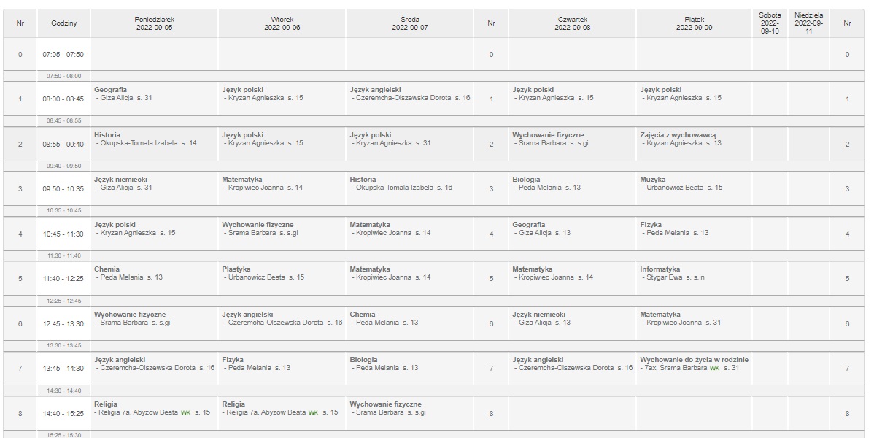Click the 12:25 - 12:45 break row
Image resolution: width=874 pixels, height=438 pixels.
(x=64, y=301)
